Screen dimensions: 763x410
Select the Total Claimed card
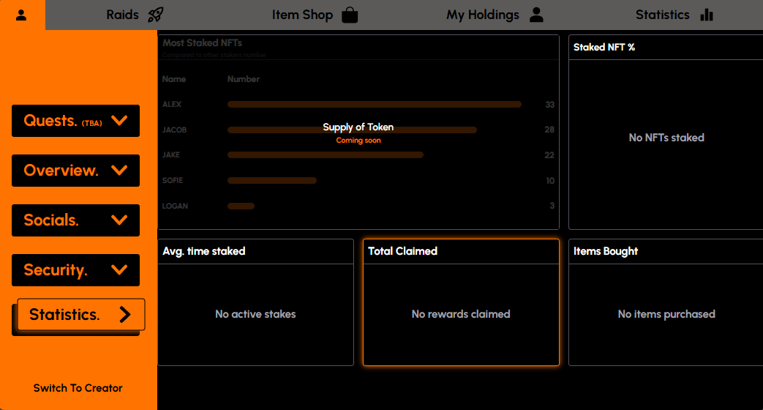point(461,302)
